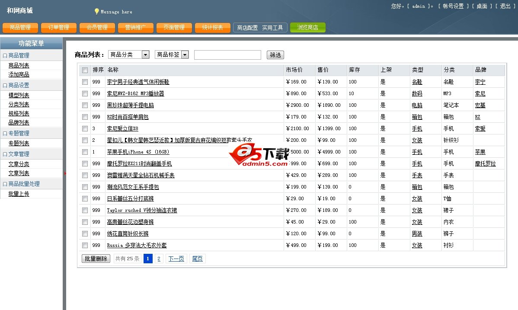Click the sidebar collapse arrow handle
Screen dimensions: 518x310
(x=65, y=173)
